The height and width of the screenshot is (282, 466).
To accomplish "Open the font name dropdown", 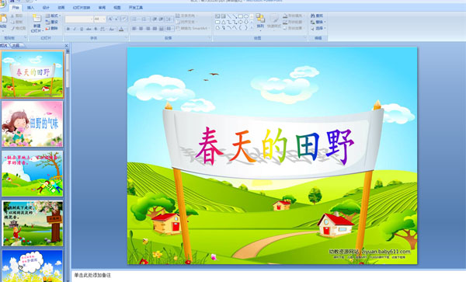I will tap(79, 19).
